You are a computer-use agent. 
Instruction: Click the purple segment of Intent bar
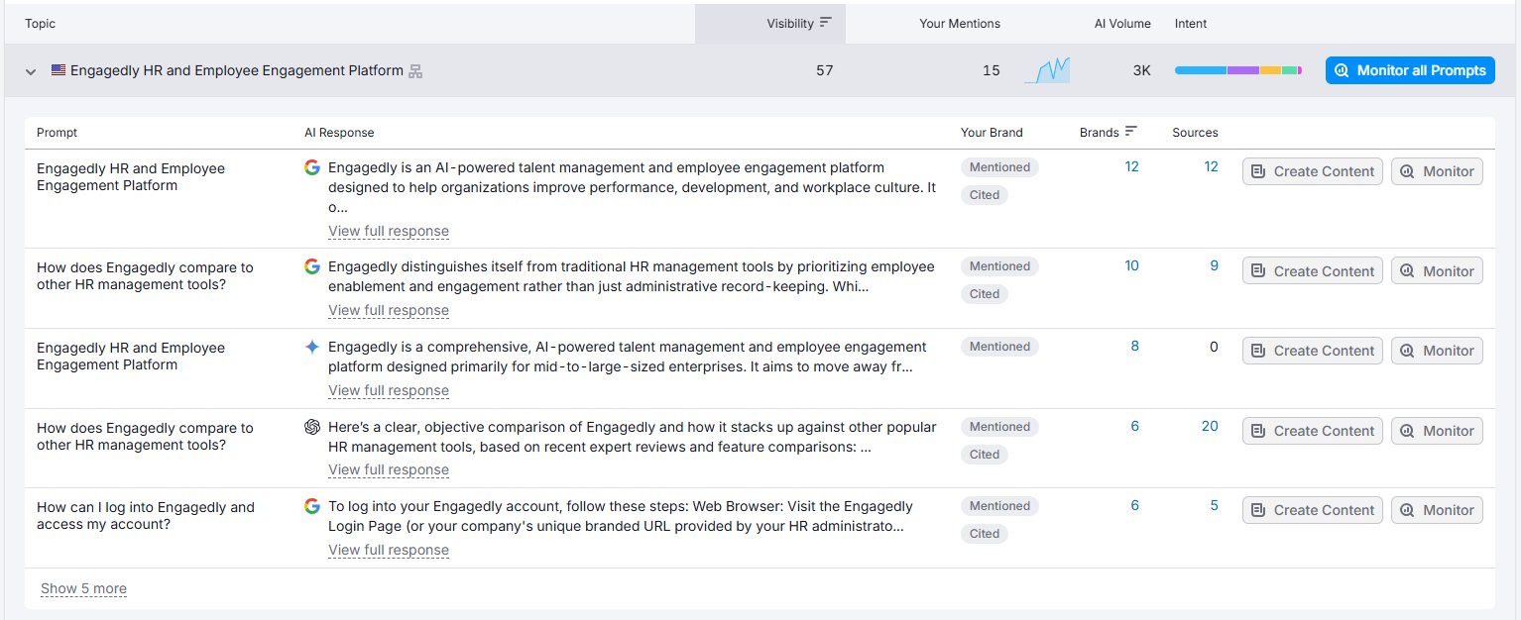coord(1243,70)
